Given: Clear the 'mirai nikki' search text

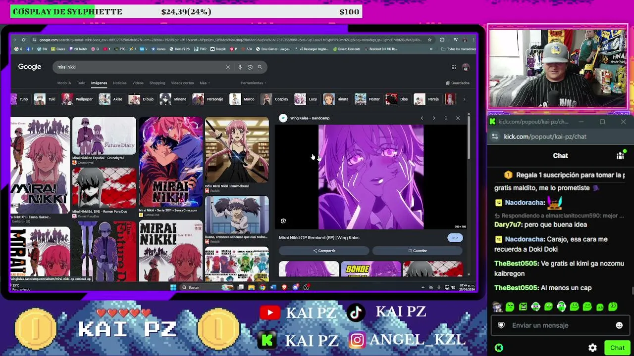Looking at the screenshot, I should point(228,67).
